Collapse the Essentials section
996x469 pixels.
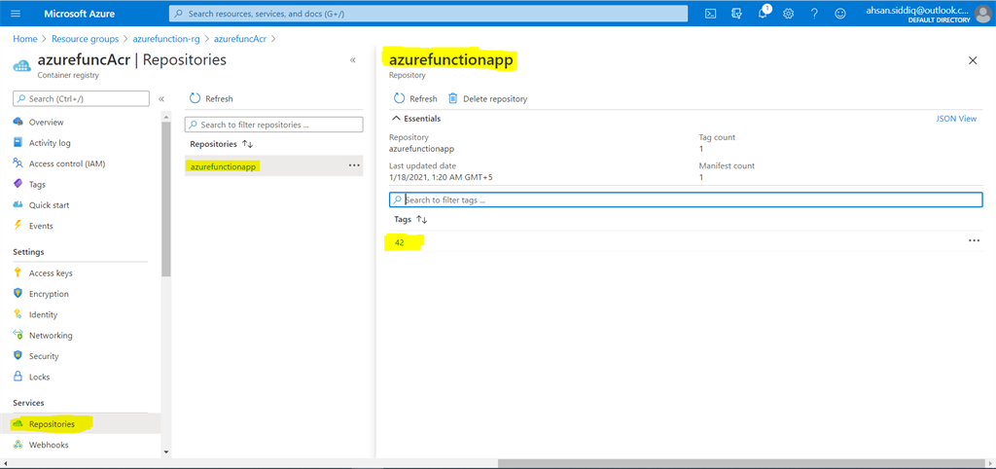click(397, 118)
